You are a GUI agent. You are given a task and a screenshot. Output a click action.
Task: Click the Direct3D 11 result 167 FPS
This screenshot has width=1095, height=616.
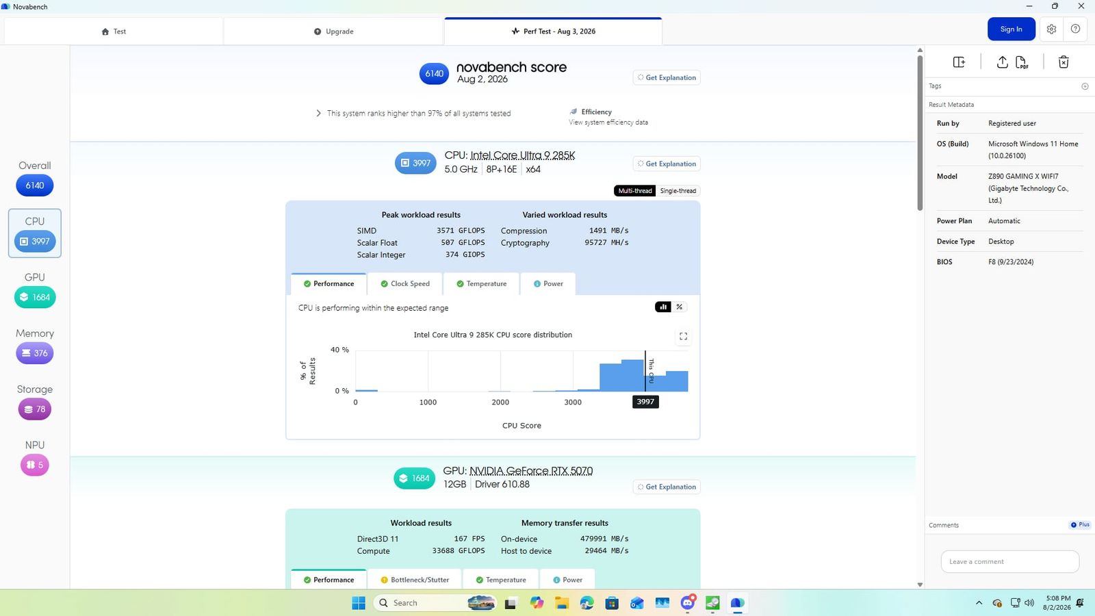click(469, 539)
